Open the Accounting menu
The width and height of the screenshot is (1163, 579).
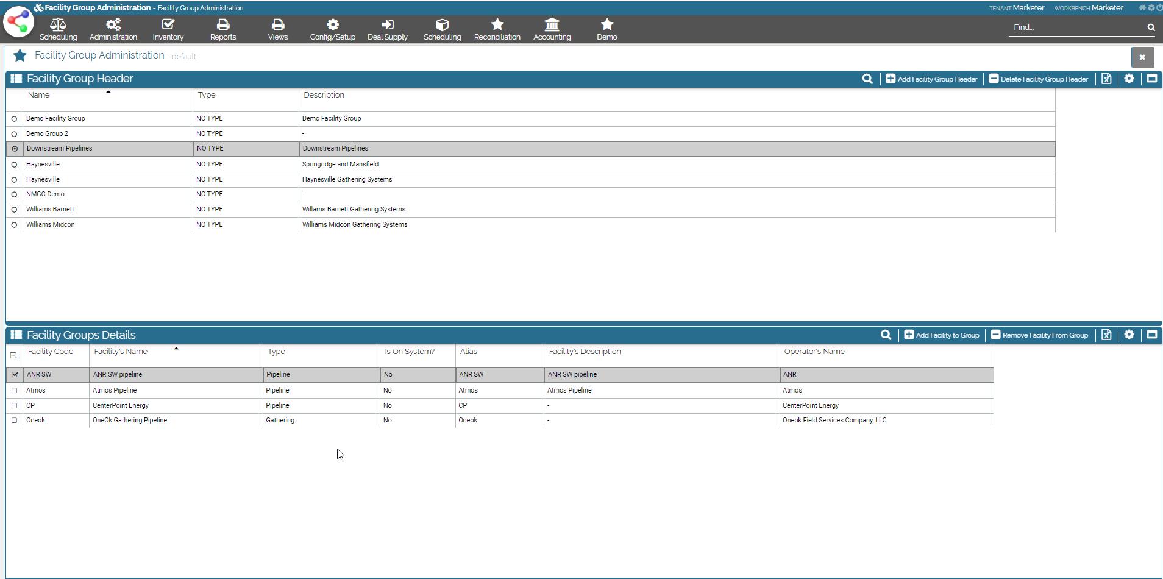pos(552,29)
